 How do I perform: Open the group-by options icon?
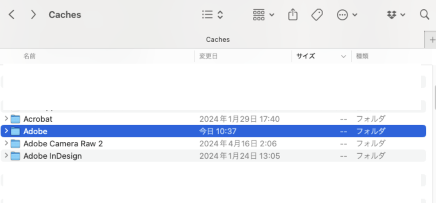coord(263,15)
